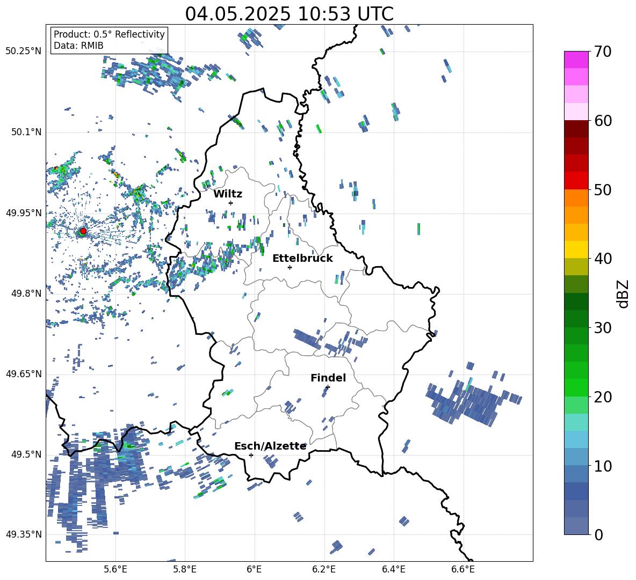This screenshot has height=580, width=636.
Task: Click the bright red colorbar segment
Action: click(x=576, y=181)
